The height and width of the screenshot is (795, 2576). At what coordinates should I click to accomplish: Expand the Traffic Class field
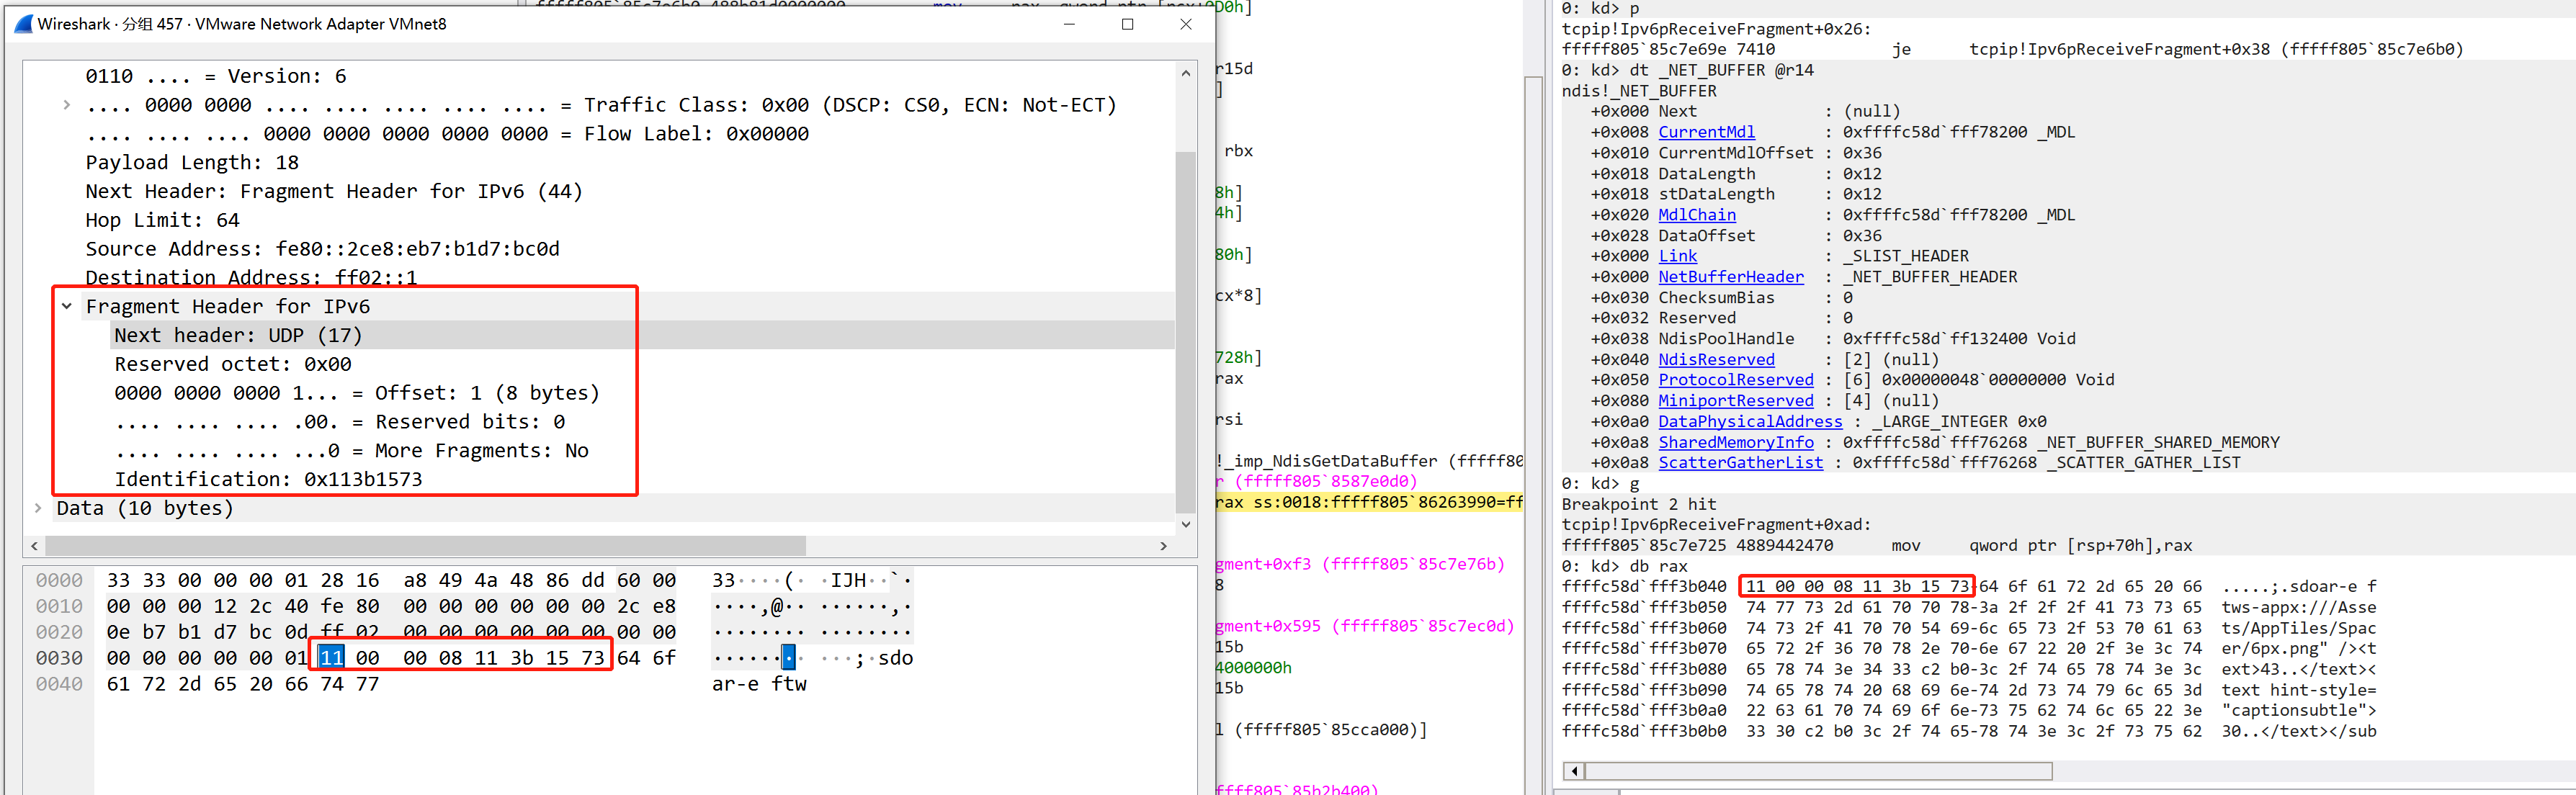[x=67, y=105]
